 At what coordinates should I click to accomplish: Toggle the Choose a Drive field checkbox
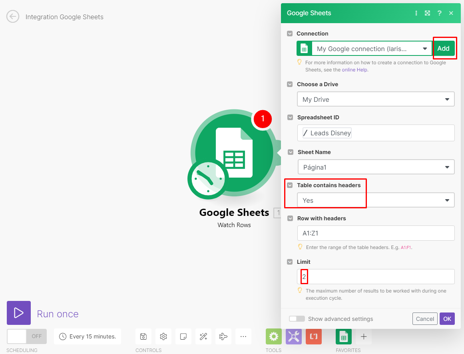[290, 84]
